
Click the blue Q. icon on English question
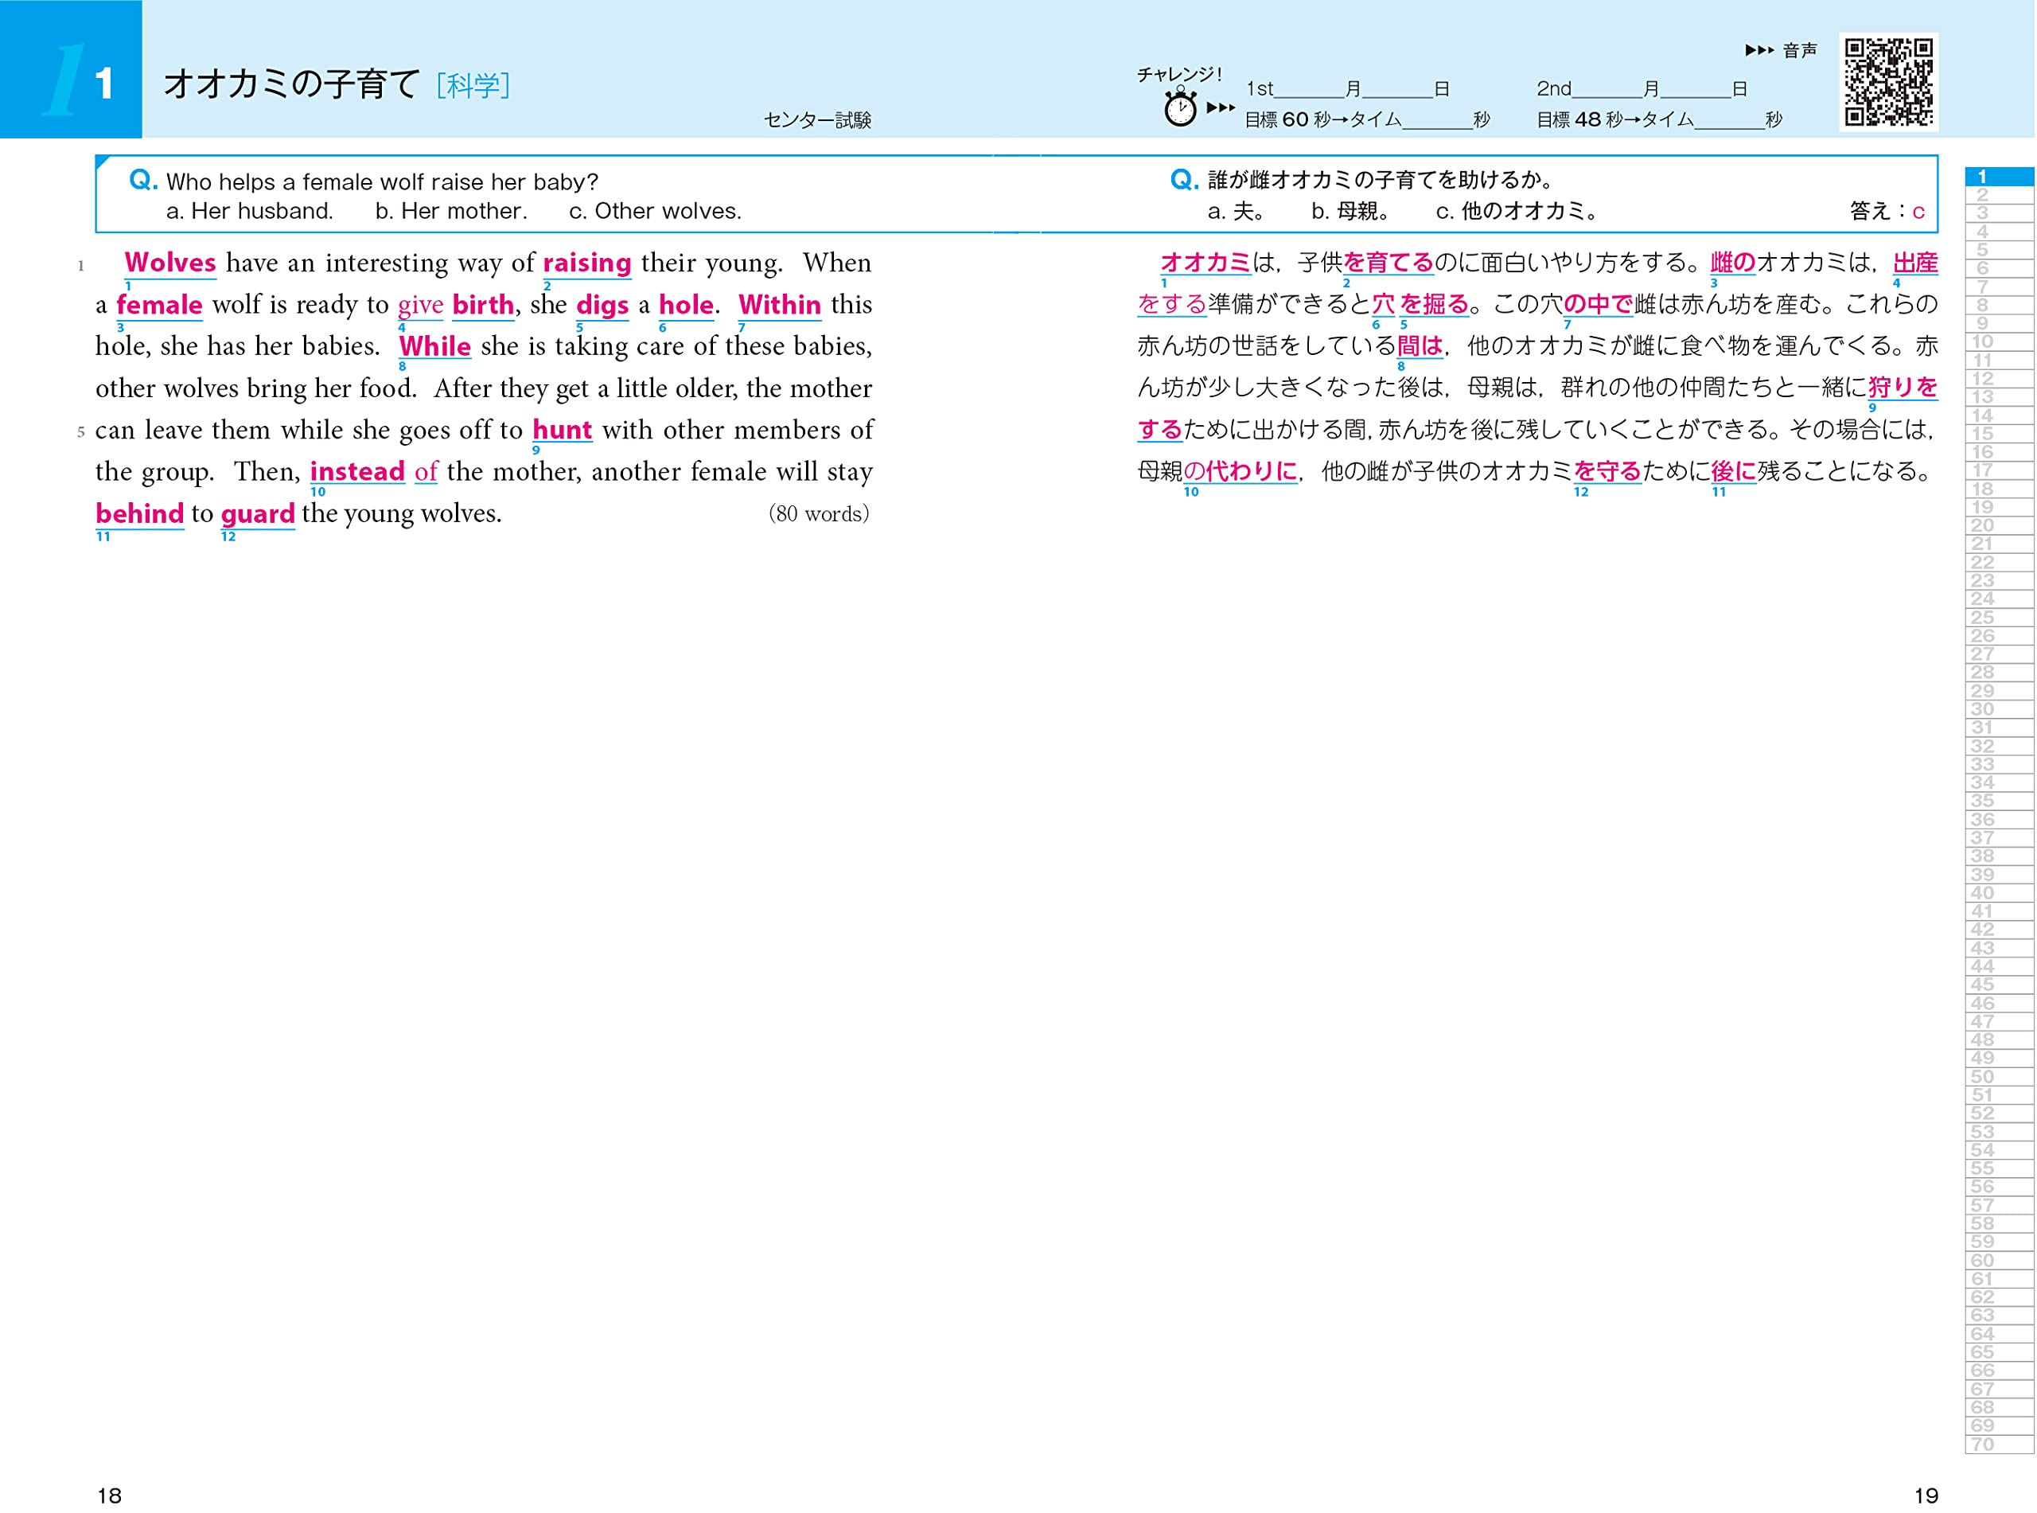point(145,181)
